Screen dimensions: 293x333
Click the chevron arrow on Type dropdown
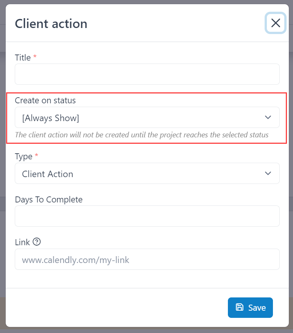pyautogui.click(x=268, y=173)
